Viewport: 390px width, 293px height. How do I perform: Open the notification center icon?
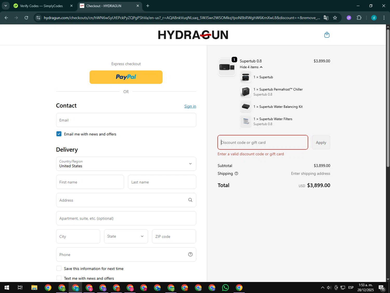point(382,288)
